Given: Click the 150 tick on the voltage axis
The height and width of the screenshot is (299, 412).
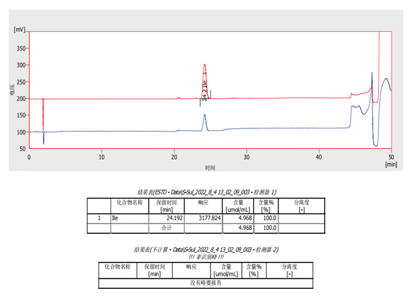Looking at the screenshot, I should 21,116.
